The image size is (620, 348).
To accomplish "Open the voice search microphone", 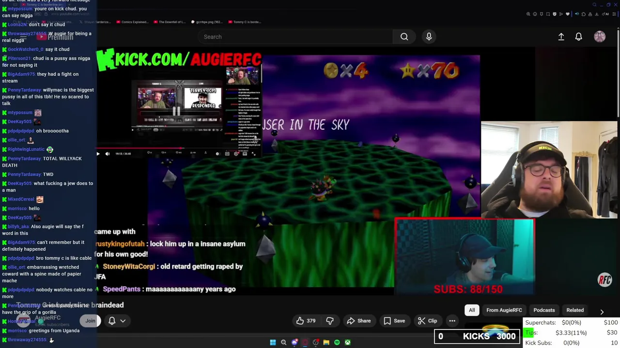I will pos(429,37).
